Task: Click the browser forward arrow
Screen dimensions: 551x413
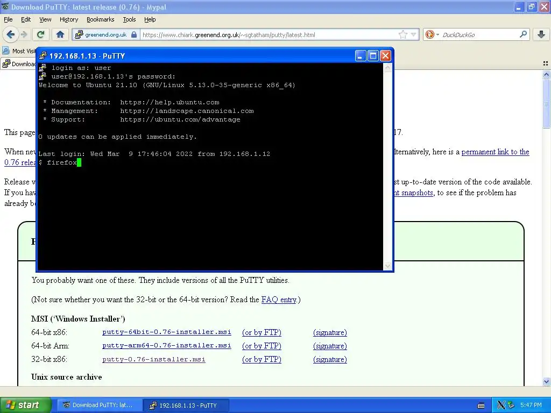Action: (x=24, y=34)
